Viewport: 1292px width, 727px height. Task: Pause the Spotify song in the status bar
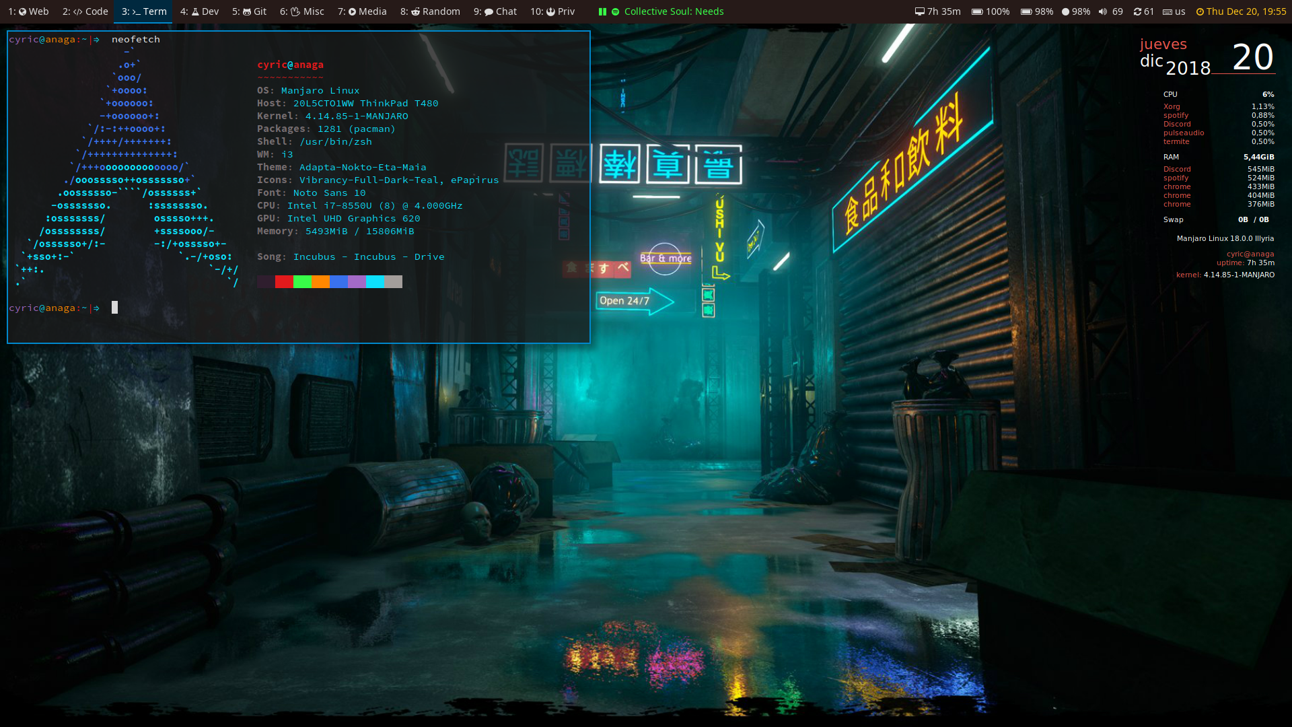click(x=602, y=11)
